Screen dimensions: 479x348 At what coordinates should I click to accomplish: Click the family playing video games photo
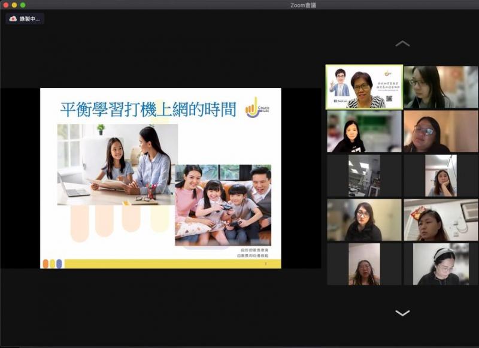223,205
